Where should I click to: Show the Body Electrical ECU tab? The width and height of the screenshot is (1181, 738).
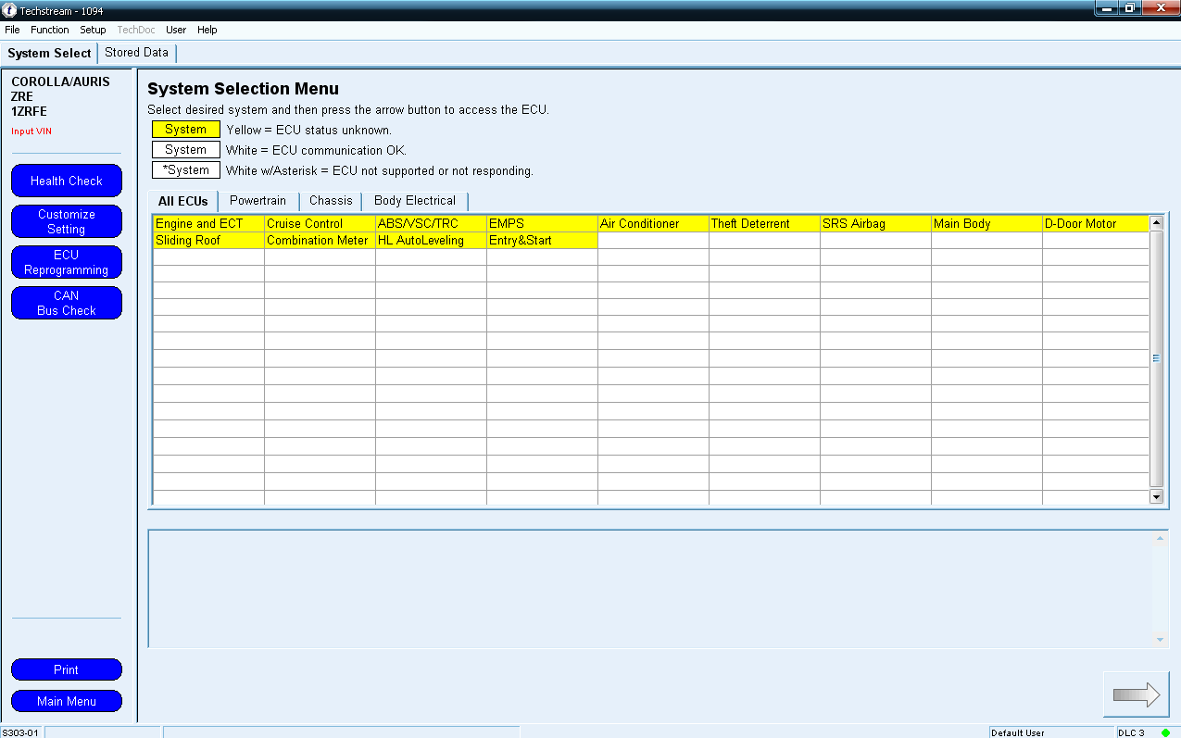click(x=415, y=201)
